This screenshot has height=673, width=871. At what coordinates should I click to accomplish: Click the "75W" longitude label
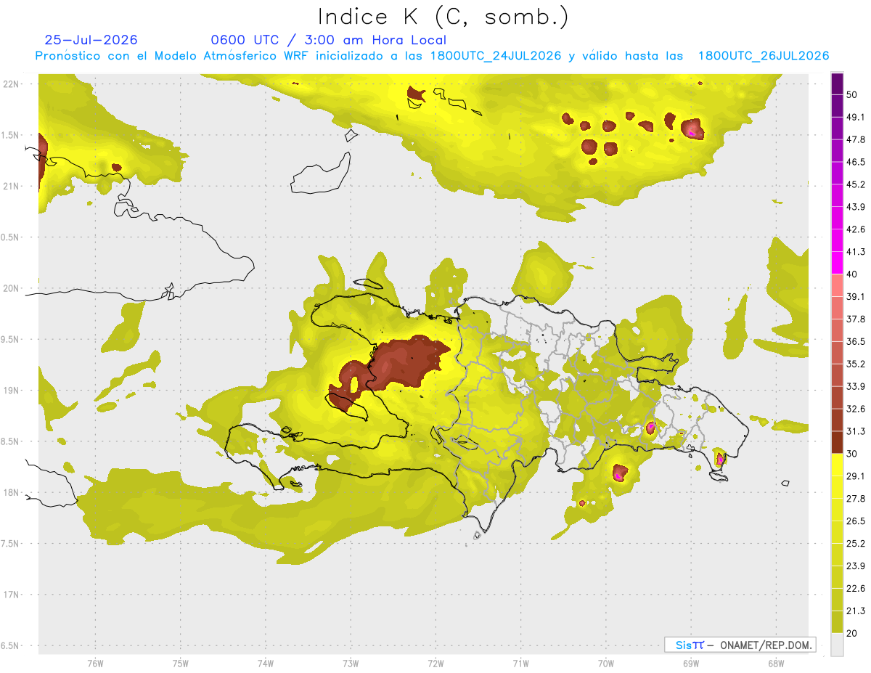coord(180,664)
